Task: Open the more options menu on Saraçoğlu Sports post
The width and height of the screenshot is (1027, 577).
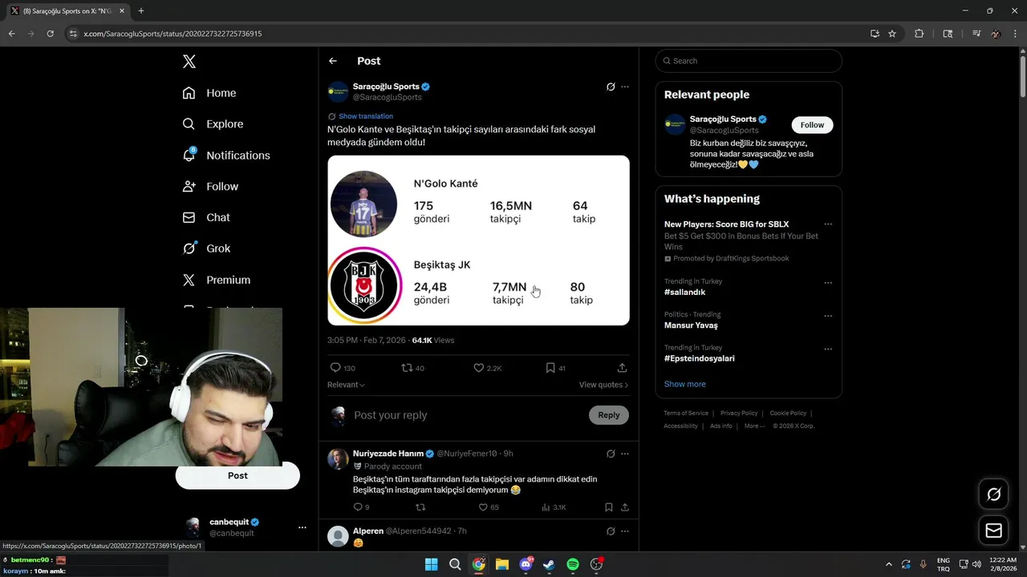Action: (x=625, y=87)
